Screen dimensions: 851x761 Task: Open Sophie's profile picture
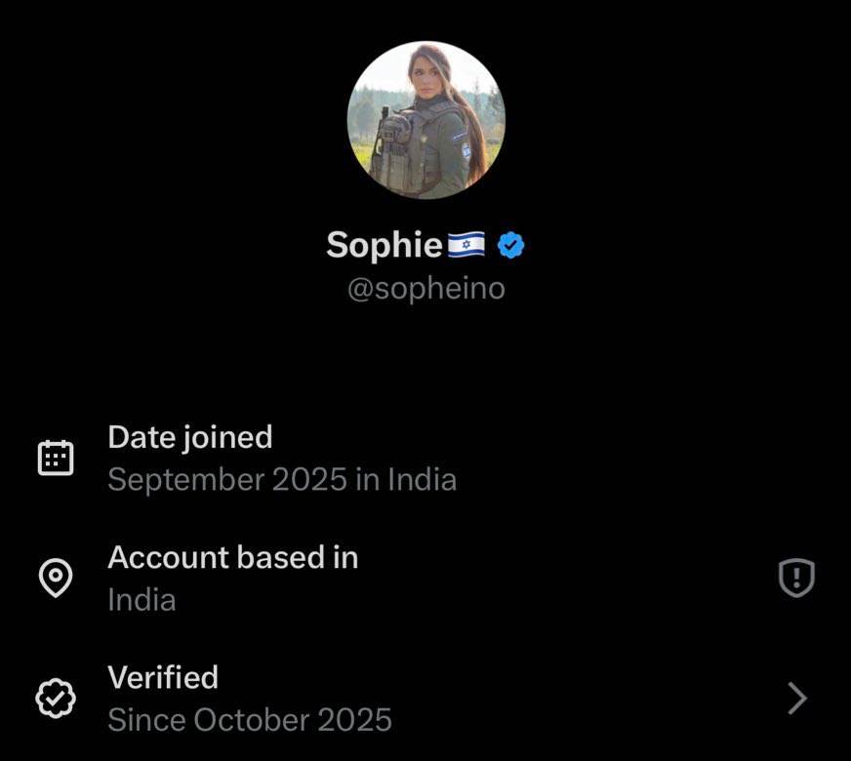tap(425, 120)
